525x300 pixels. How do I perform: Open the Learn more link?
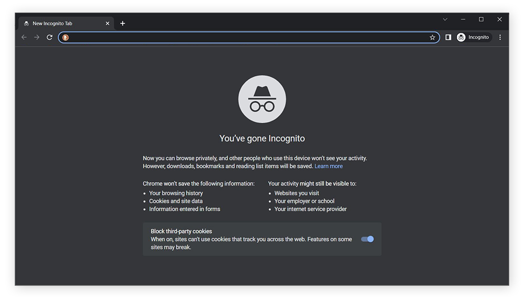(329, 166)
